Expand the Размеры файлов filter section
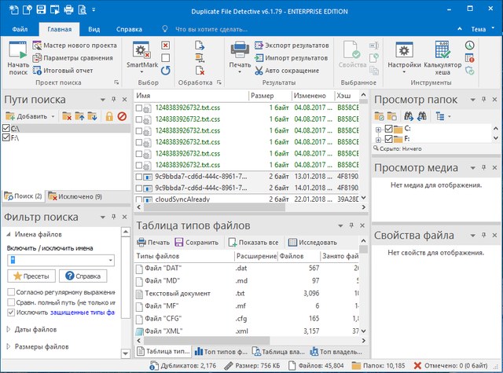This screenshot has height=373, width=503. point(42,346)
